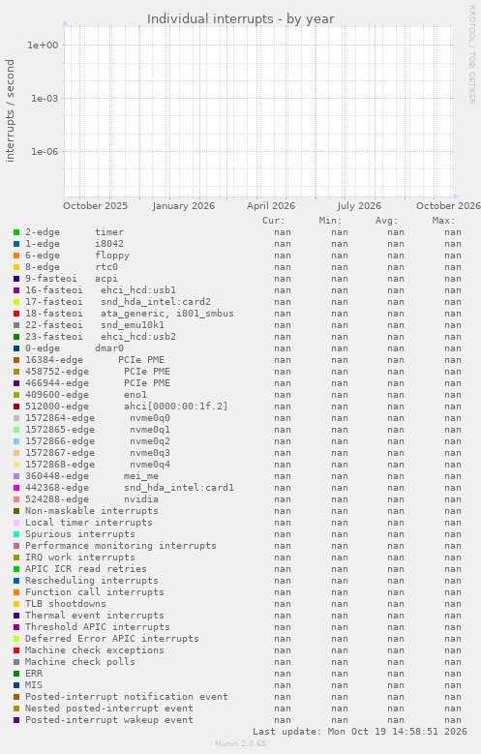The image size is (481, 754).
Task: Click the Last update timestamp text
Action: coord(360,732)
